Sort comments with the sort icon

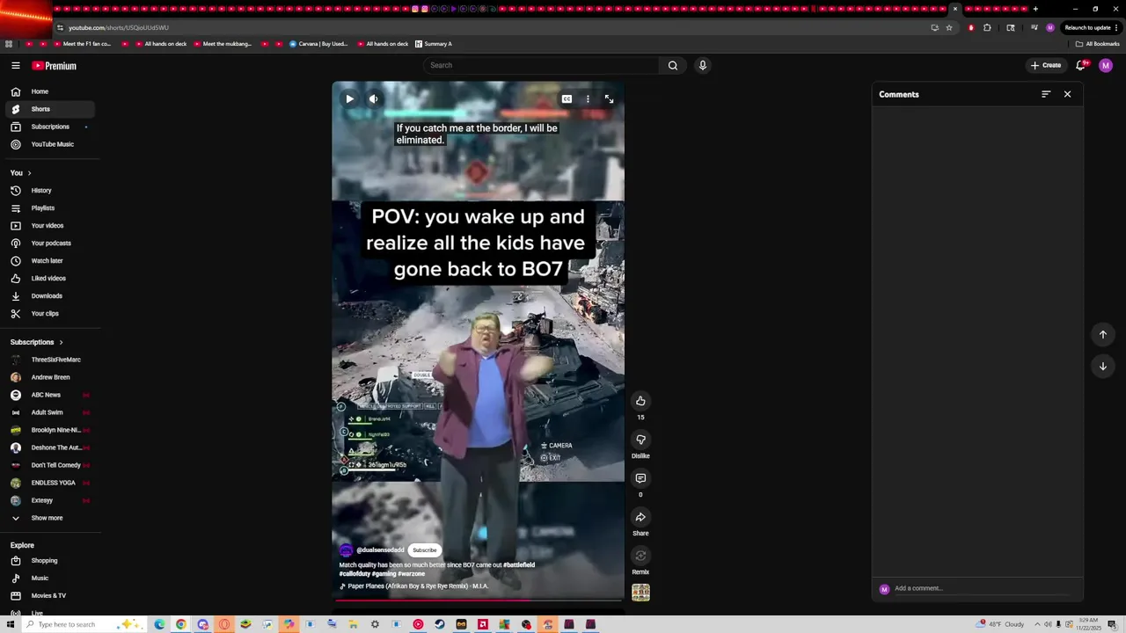click(1046, 94)
